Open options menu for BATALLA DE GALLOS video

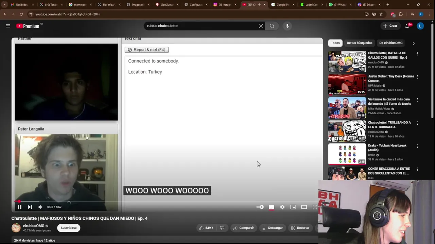(417, 54)
